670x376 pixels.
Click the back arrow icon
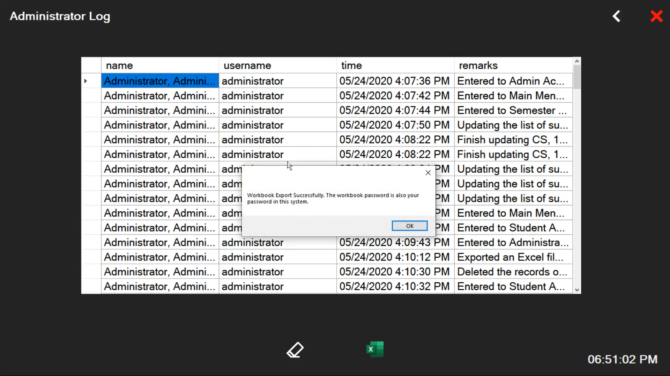tap(617, 16)
